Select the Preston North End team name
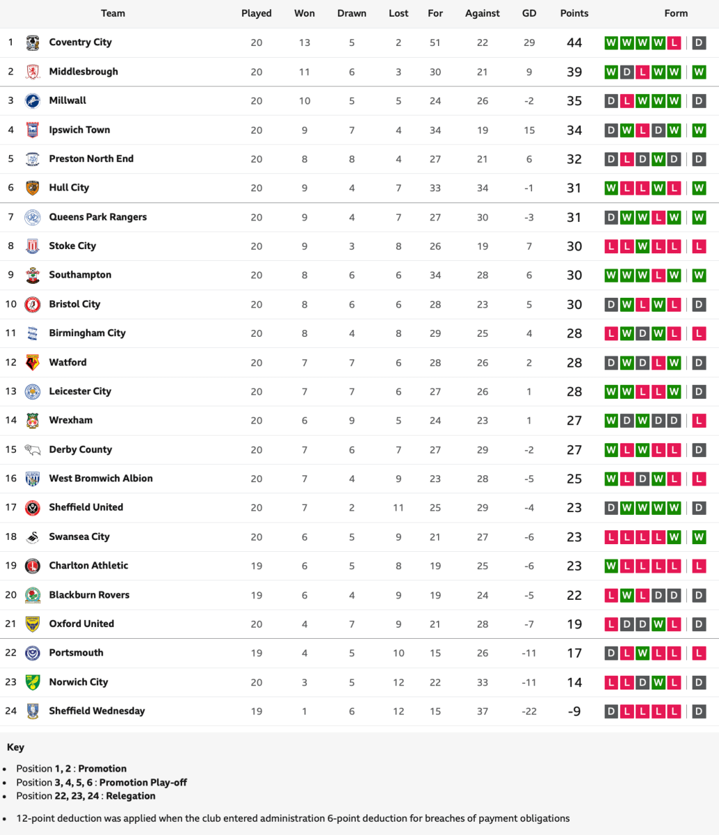719x835 pixels. point(91,159)
